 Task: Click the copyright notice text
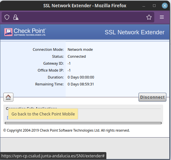(x=67, y=130)
